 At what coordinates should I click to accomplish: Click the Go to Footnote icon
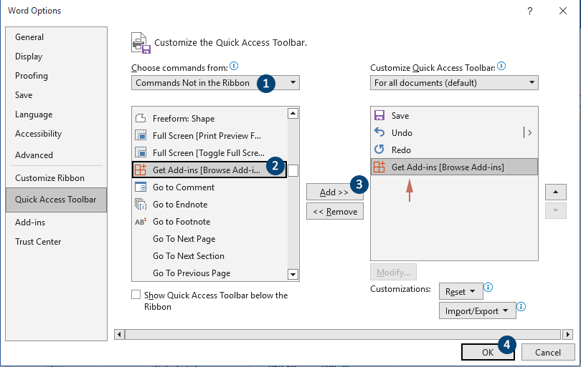[x=141, y=222]
